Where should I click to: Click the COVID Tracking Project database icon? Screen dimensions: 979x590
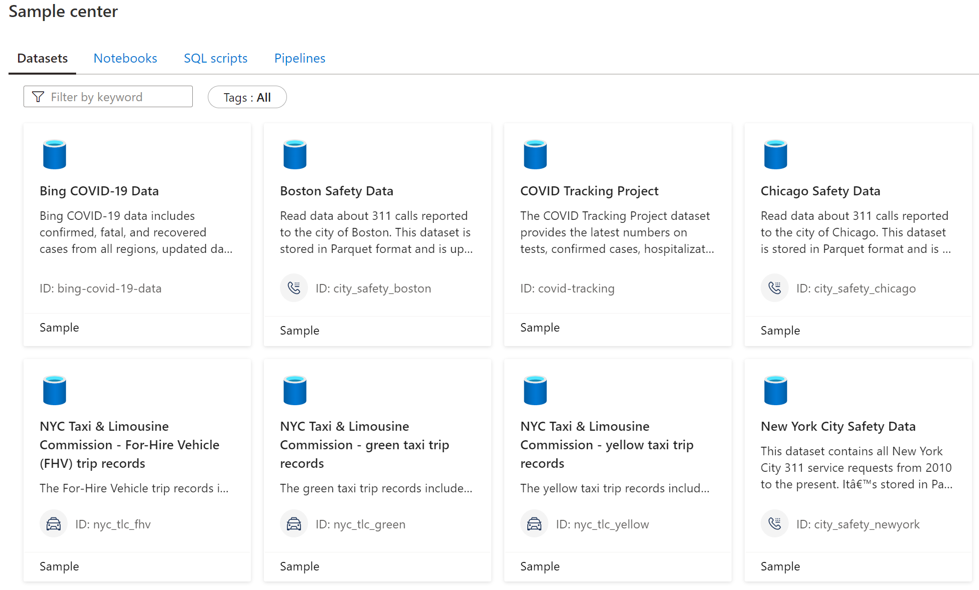point(535,154)
